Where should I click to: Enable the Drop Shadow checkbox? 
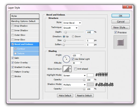pyautogui.click(x=13, y=26)
